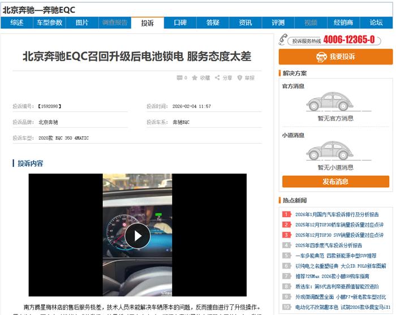Click the 收藏 star icon

pos(195,78)
